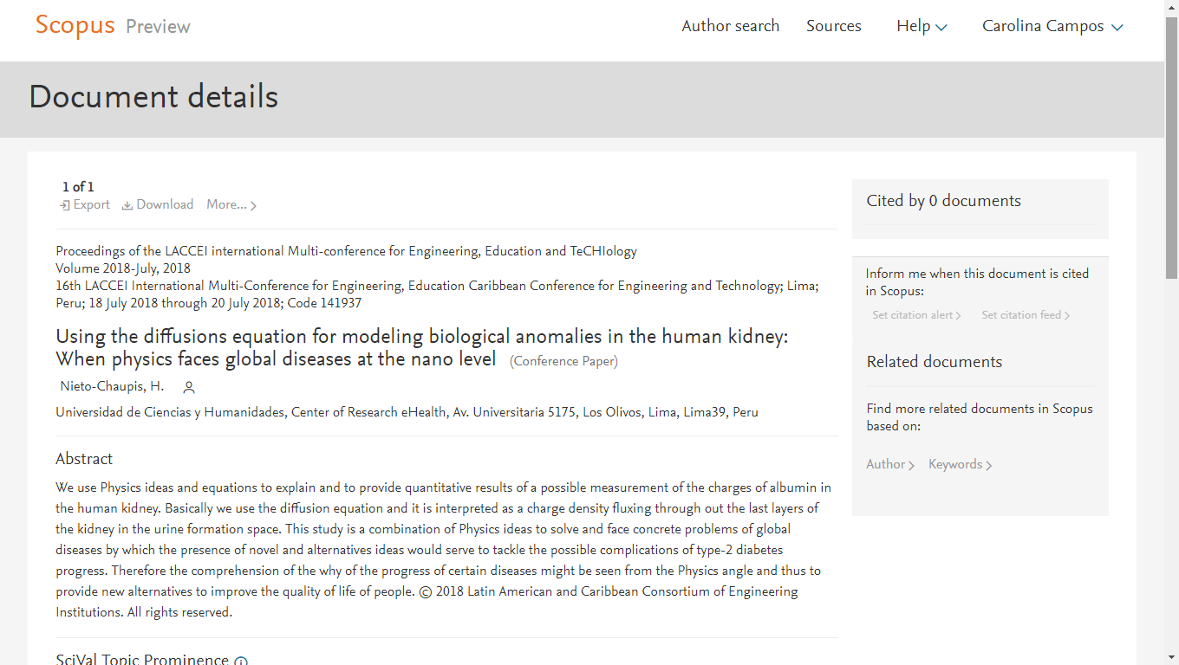Click the Abstract heading
This screenshot has width=1179, height=665.
click(84, 459)
